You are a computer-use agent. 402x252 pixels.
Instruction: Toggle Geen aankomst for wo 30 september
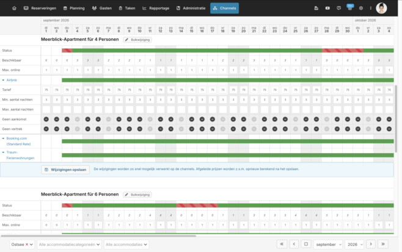(x=348, y=119)
